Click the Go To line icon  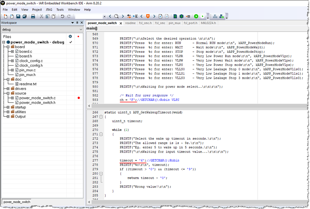(x=135, y=16)
